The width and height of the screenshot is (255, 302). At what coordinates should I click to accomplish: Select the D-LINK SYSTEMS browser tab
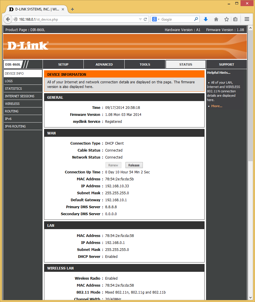[37, 9]
